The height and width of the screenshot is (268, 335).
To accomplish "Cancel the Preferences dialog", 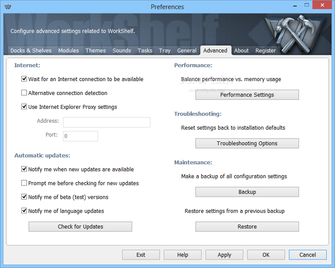I will coord(308,255).
